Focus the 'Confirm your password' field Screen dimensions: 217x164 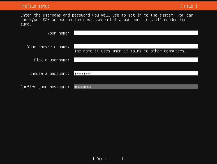136,87
